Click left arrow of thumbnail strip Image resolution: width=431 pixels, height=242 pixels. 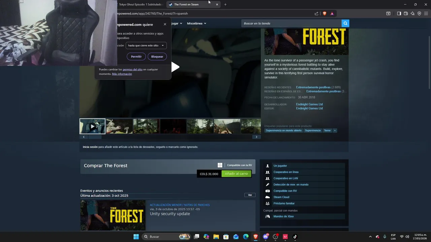click(84, 137)
